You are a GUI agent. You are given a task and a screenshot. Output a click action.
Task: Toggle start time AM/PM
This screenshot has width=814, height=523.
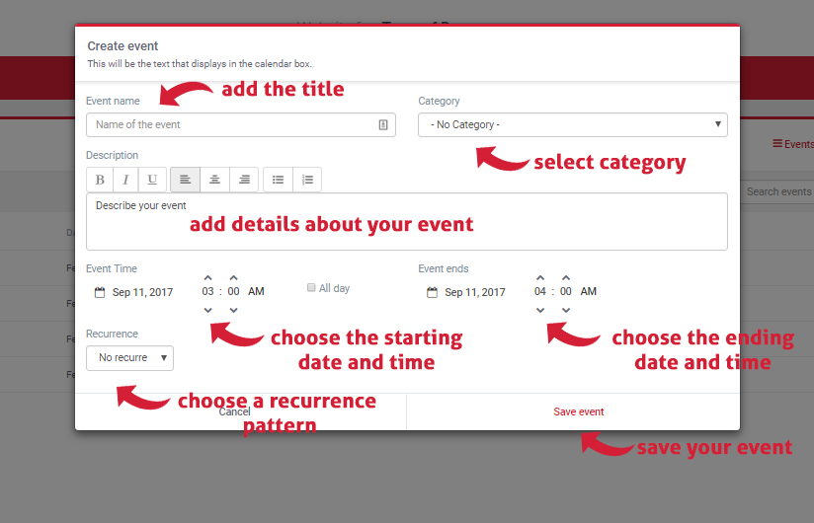pyautogui.click(x=256, y=291)
